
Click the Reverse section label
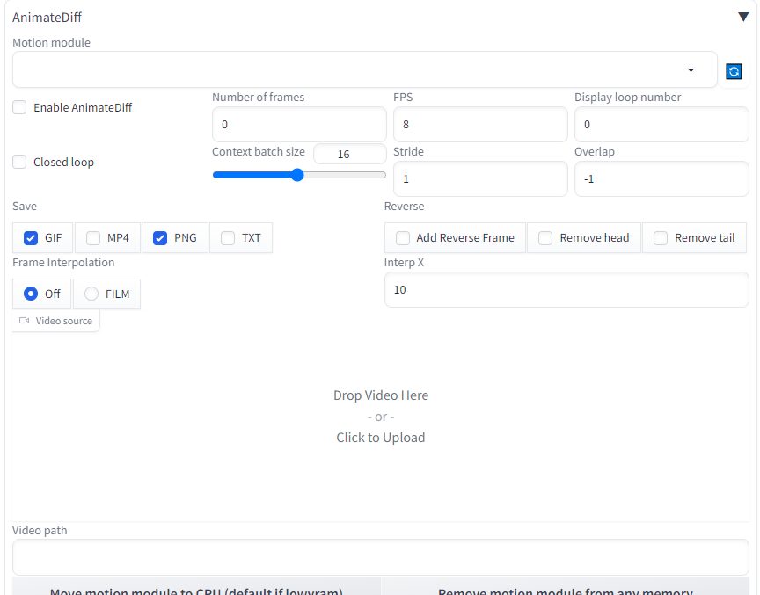405,207
